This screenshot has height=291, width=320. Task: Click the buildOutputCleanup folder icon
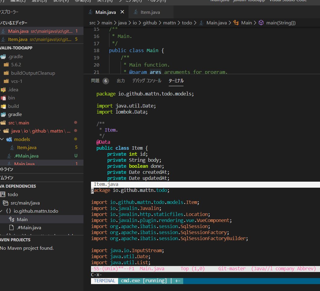click(x=6, y=73)
